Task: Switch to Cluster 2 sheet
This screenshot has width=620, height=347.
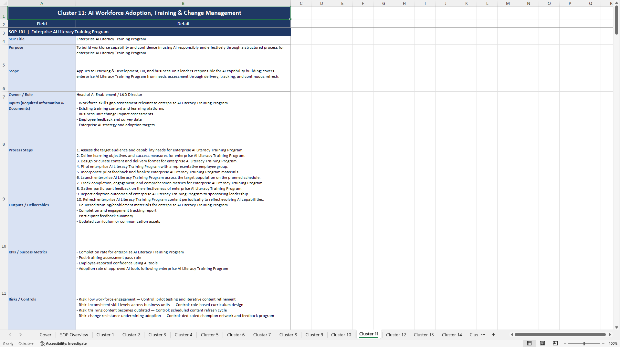Action: click(x=131, y=335)
